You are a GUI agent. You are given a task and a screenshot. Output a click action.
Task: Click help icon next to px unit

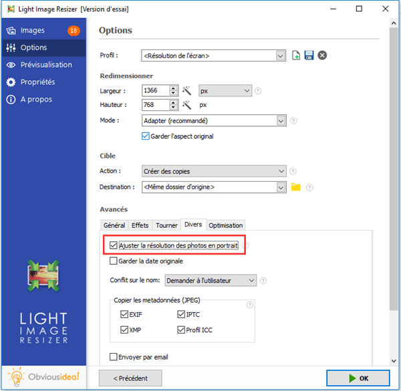258,91
